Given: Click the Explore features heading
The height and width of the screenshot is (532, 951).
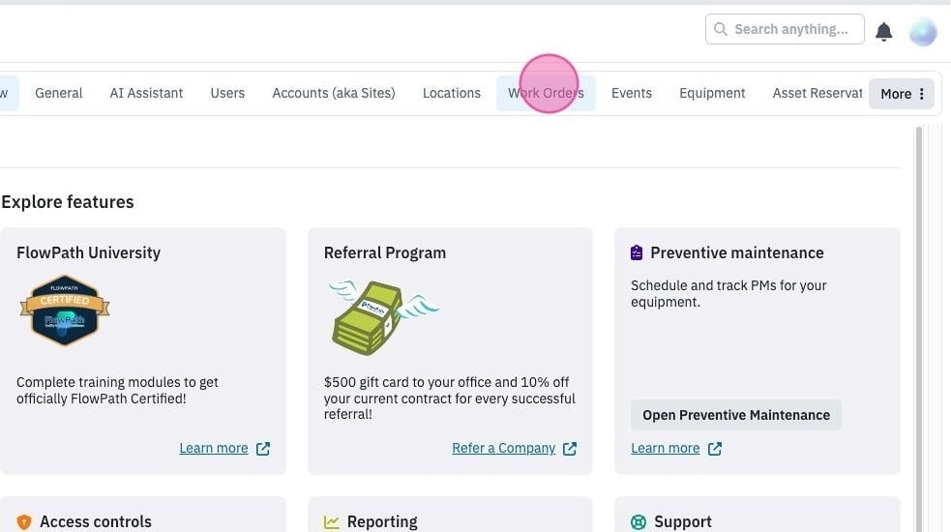Looking at the screenshot, I should pyautogui.click(x=68, y=202).
